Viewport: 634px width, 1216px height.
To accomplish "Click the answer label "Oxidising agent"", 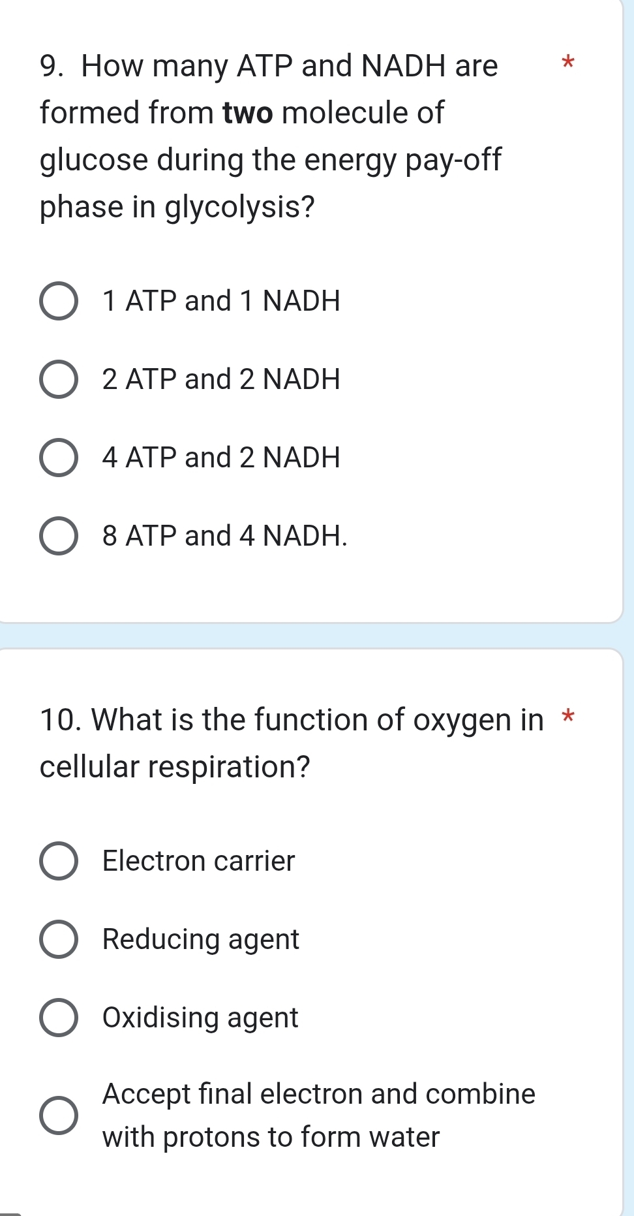I will (x=200, y=1018).
